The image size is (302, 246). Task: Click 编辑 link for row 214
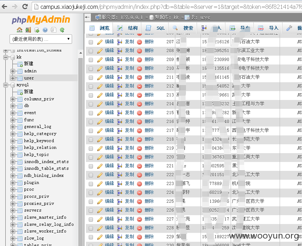point(109,104)
